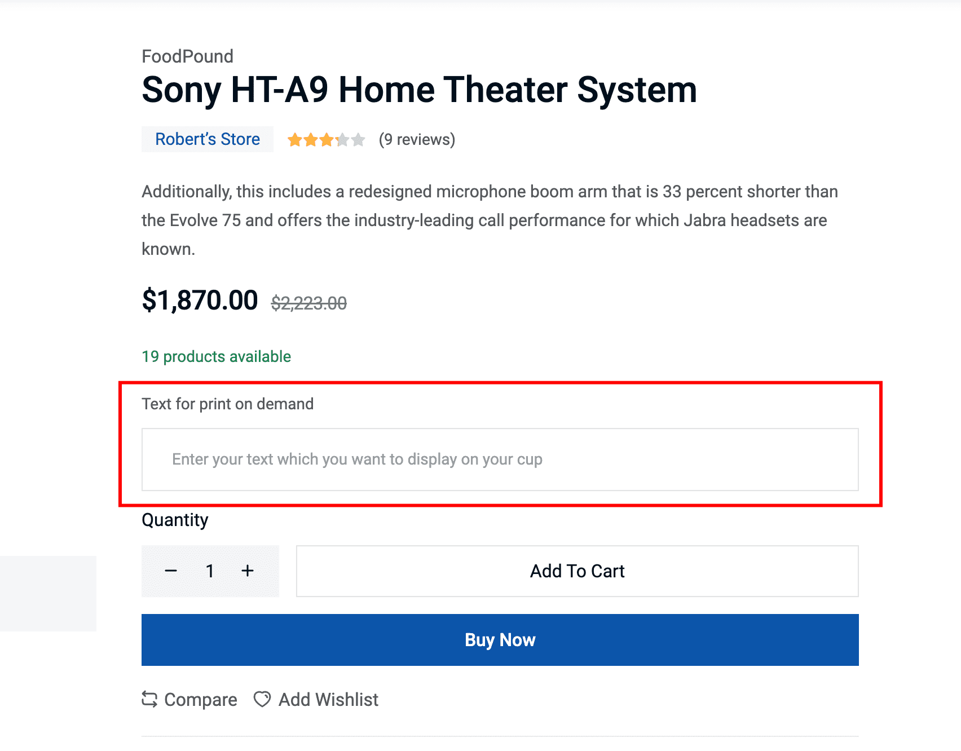Open the 9 reviews link
The width and height of the screenshot is (961, 751).
point(417,139)
